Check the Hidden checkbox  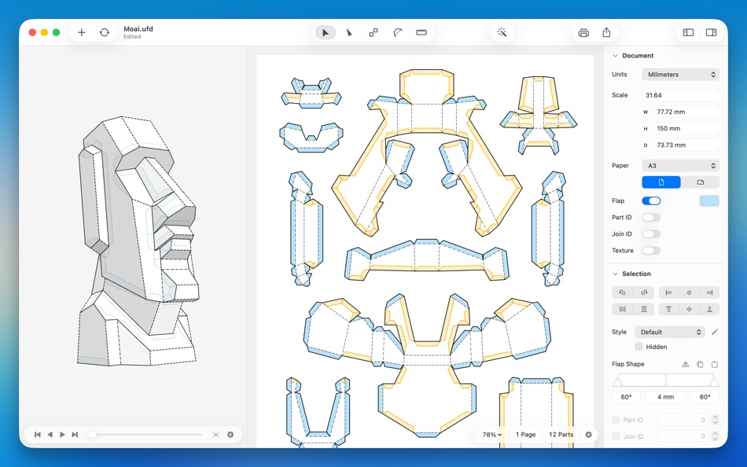coord(638,347)
